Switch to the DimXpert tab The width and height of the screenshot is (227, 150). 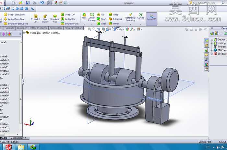click(22, 28)
